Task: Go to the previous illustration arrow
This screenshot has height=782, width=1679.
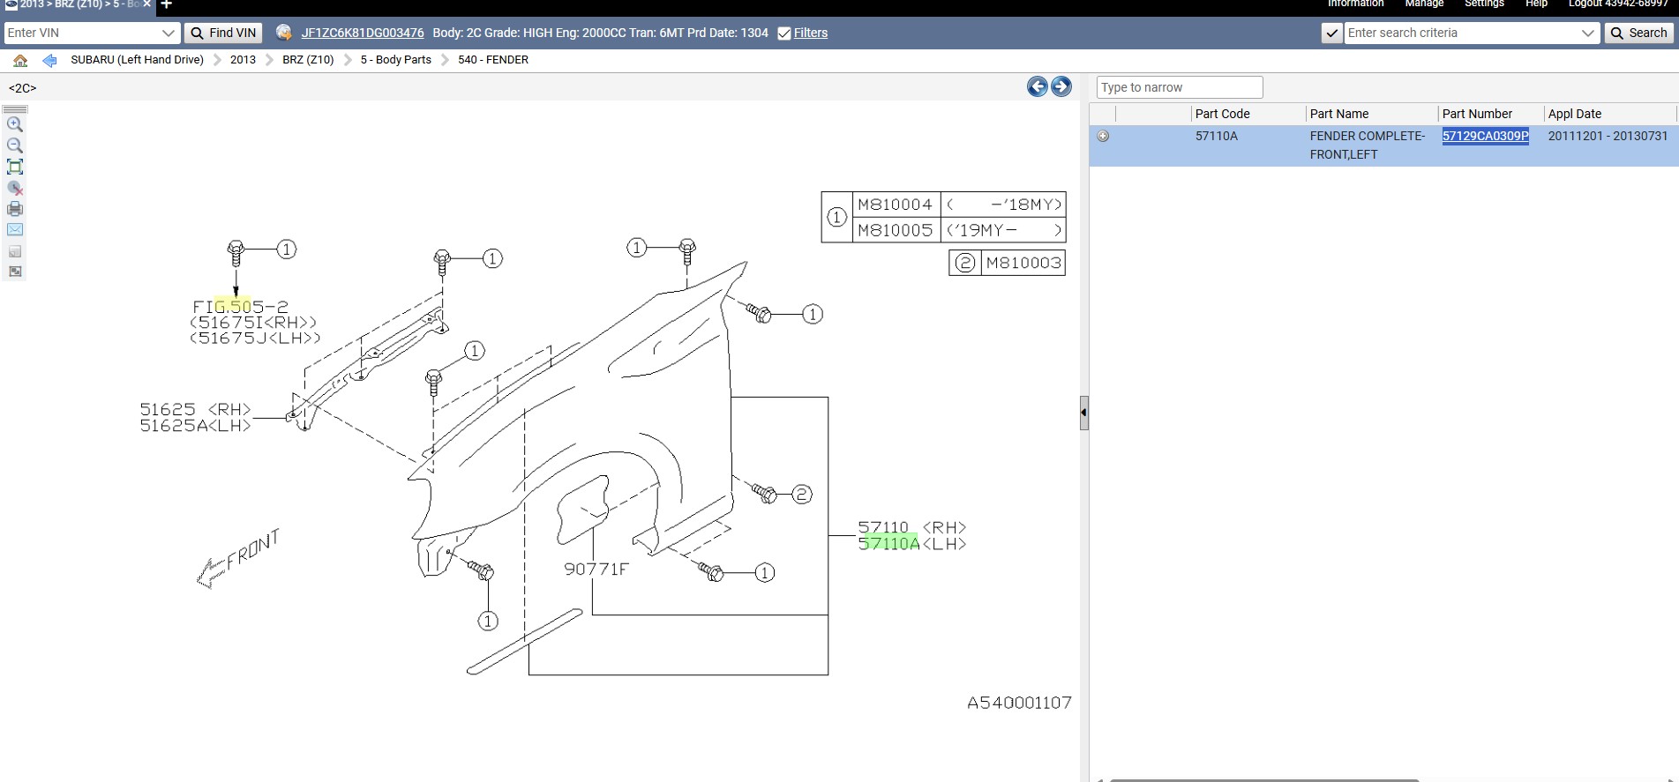Action: tap(1038, 86)
